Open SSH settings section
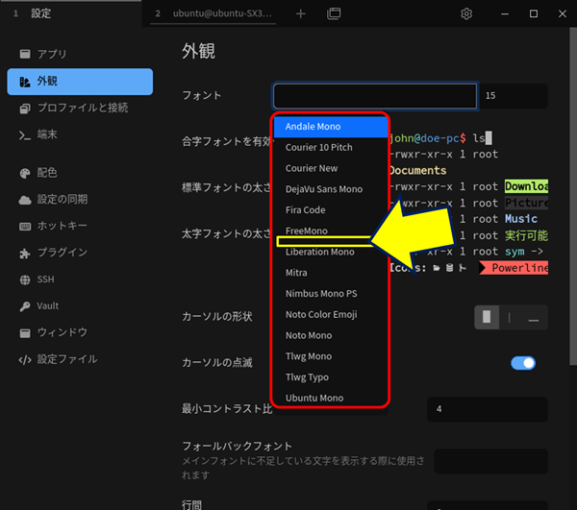 [80, 279]
